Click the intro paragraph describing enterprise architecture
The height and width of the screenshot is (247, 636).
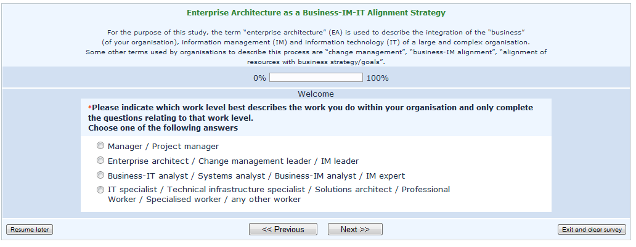point(316,47)
